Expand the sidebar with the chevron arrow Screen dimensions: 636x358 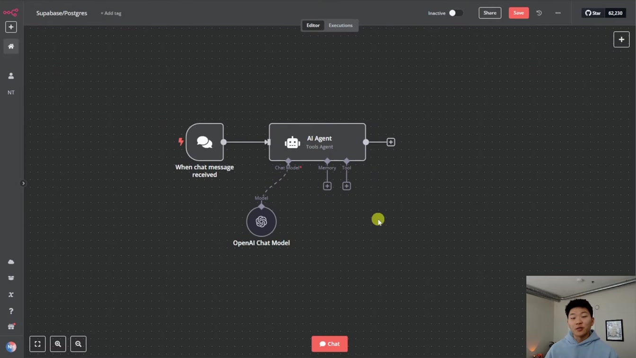coord(23,183)
